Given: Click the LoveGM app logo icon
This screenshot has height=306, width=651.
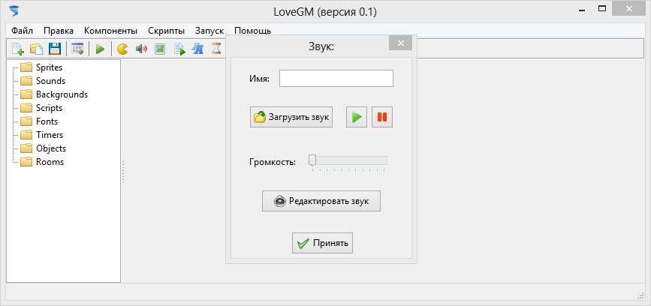Looking at the screenshot, I should click(14, 11).
